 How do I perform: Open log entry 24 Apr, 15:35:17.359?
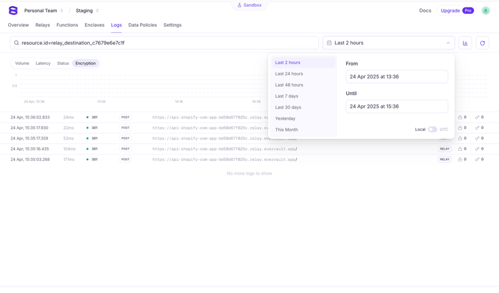tap(29, 138)
